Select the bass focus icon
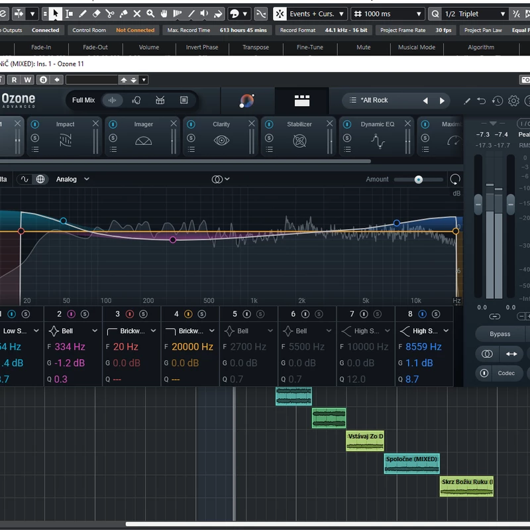The image size is (530, 530). [184, 101]
